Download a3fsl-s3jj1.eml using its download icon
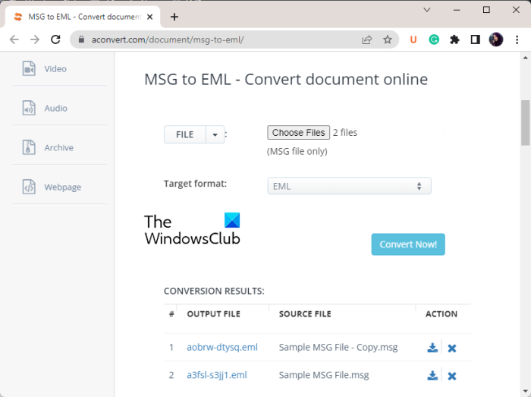Screen dimensions: 531x397 (432, 376)
